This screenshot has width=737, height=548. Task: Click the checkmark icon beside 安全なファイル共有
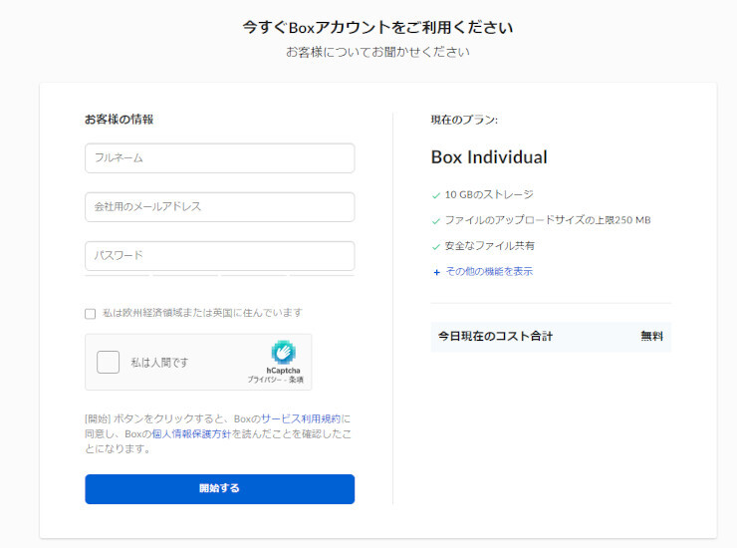[436, 246]
